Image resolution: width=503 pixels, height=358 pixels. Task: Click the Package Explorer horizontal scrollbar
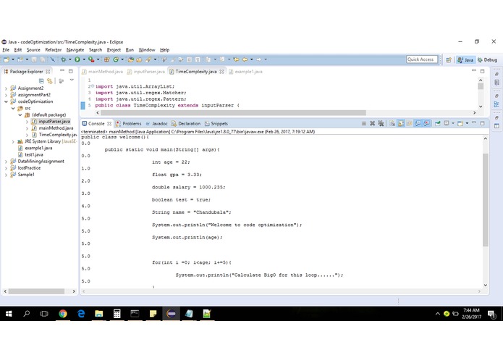coord(36,291)
